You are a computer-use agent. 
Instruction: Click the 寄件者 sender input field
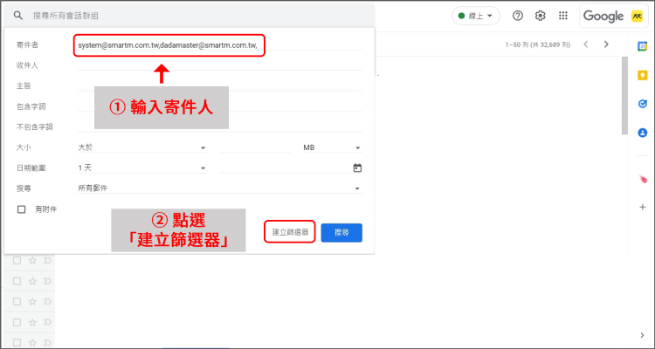pyautogui.click(x=220, y=45)
